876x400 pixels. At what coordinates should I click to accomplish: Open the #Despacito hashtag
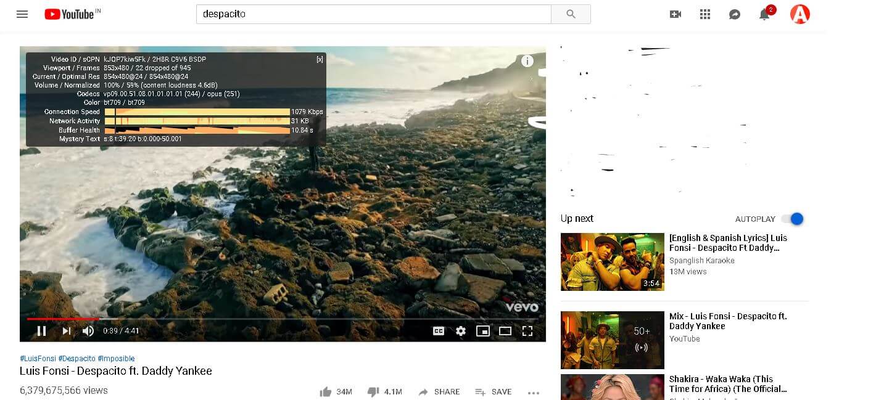(77, 359)
